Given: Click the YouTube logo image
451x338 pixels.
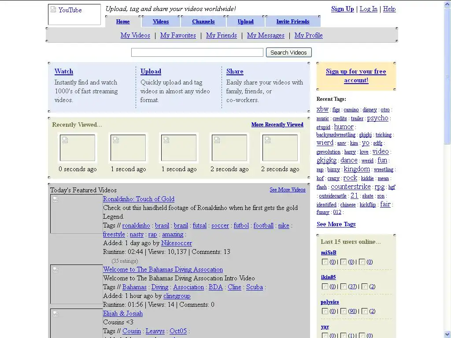Looking at the screenshot, I should coord(74,15).
